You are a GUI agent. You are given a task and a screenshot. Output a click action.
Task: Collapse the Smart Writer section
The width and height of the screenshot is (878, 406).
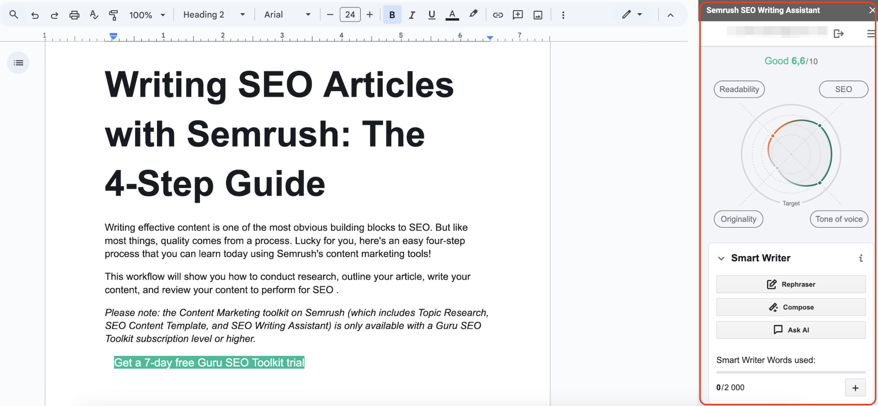click(721, 258)
